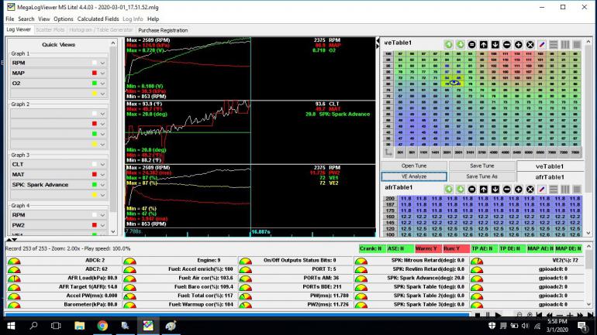
Task: Click the equals icon in veTable1 toolbar
Action: coord(471,45)
